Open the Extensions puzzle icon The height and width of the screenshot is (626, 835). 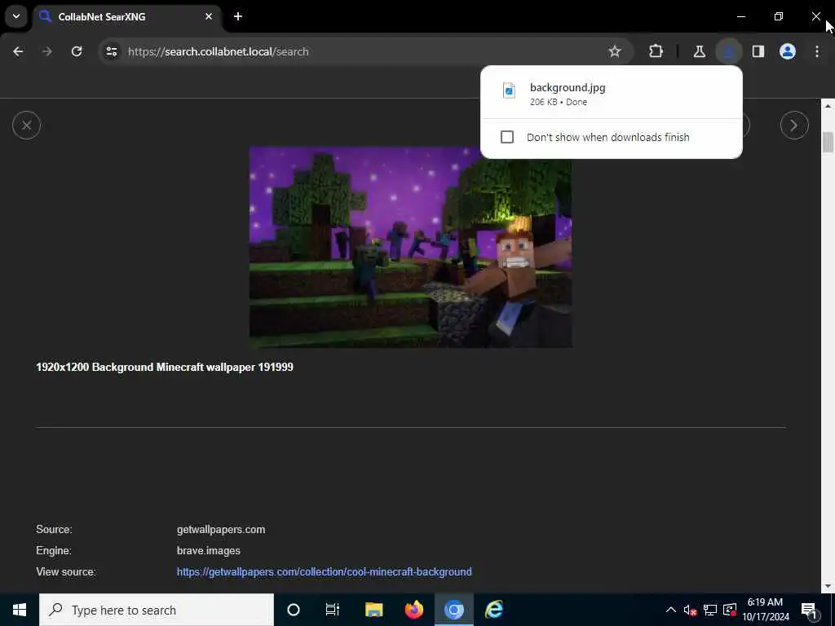[656, 51]
